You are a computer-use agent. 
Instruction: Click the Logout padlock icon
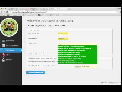click(x=3, y=60)
